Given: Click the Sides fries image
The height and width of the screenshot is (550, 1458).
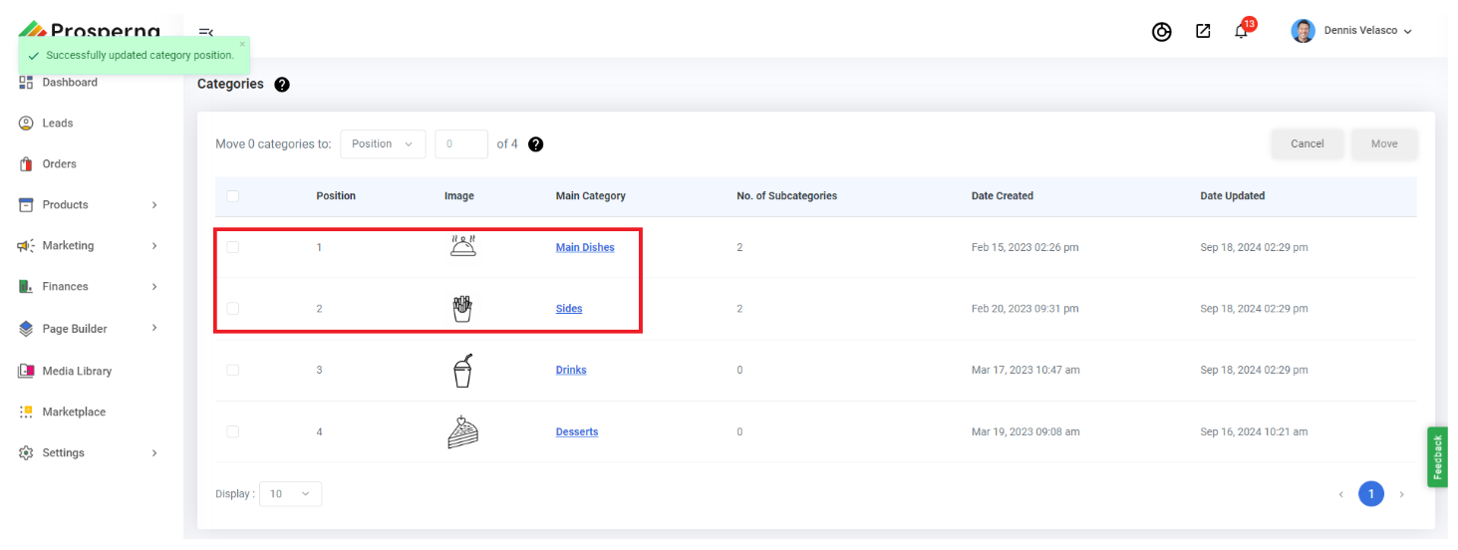Looking at the screenshot, I should point(461,309).
